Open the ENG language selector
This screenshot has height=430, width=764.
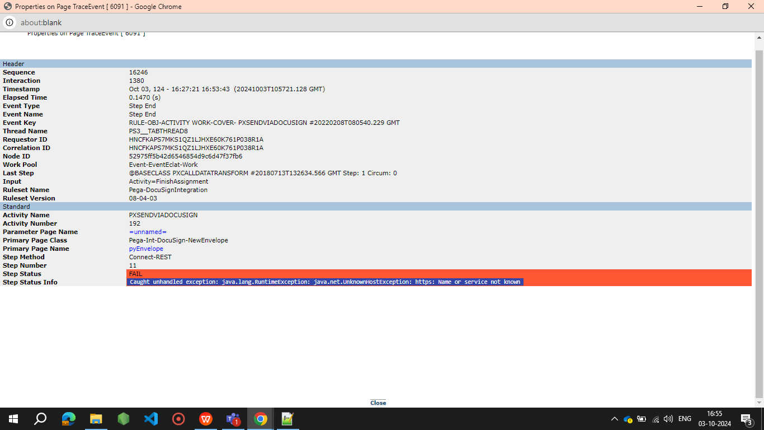tap(684, 419)
